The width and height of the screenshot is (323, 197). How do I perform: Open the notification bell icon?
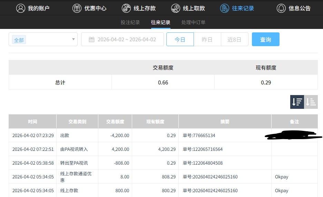[x=281, y=8]
